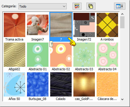Image resolution: width=130 pixels, height=107 pixels.
Task: Click the scrollbar up arrow
Action: pos(122,14)
